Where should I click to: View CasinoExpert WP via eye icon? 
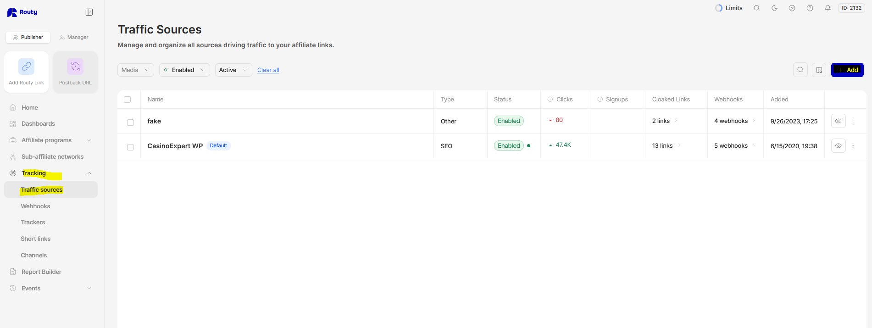839,146
